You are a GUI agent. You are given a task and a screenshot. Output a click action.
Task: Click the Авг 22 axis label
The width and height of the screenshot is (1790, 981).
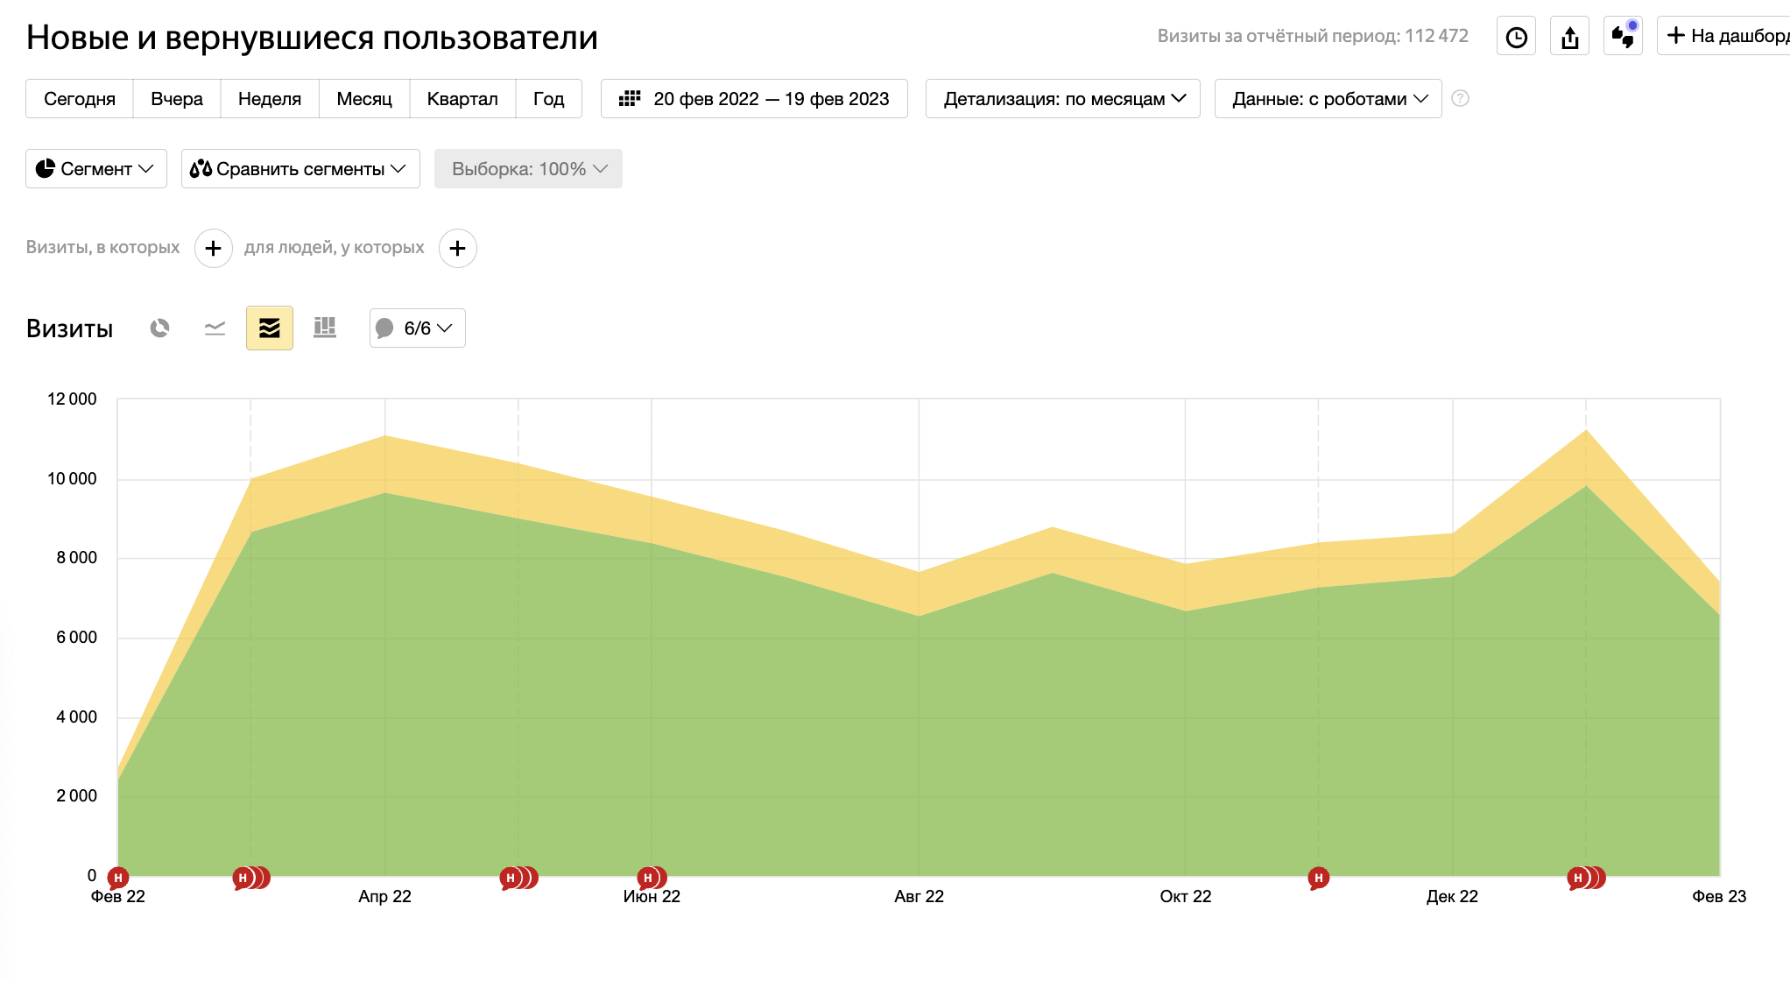[x=919, y=897]
